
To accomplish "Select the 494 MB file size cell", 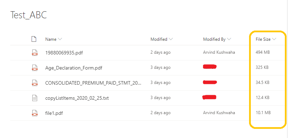I will pyautogui.click(x=263, y=52).
